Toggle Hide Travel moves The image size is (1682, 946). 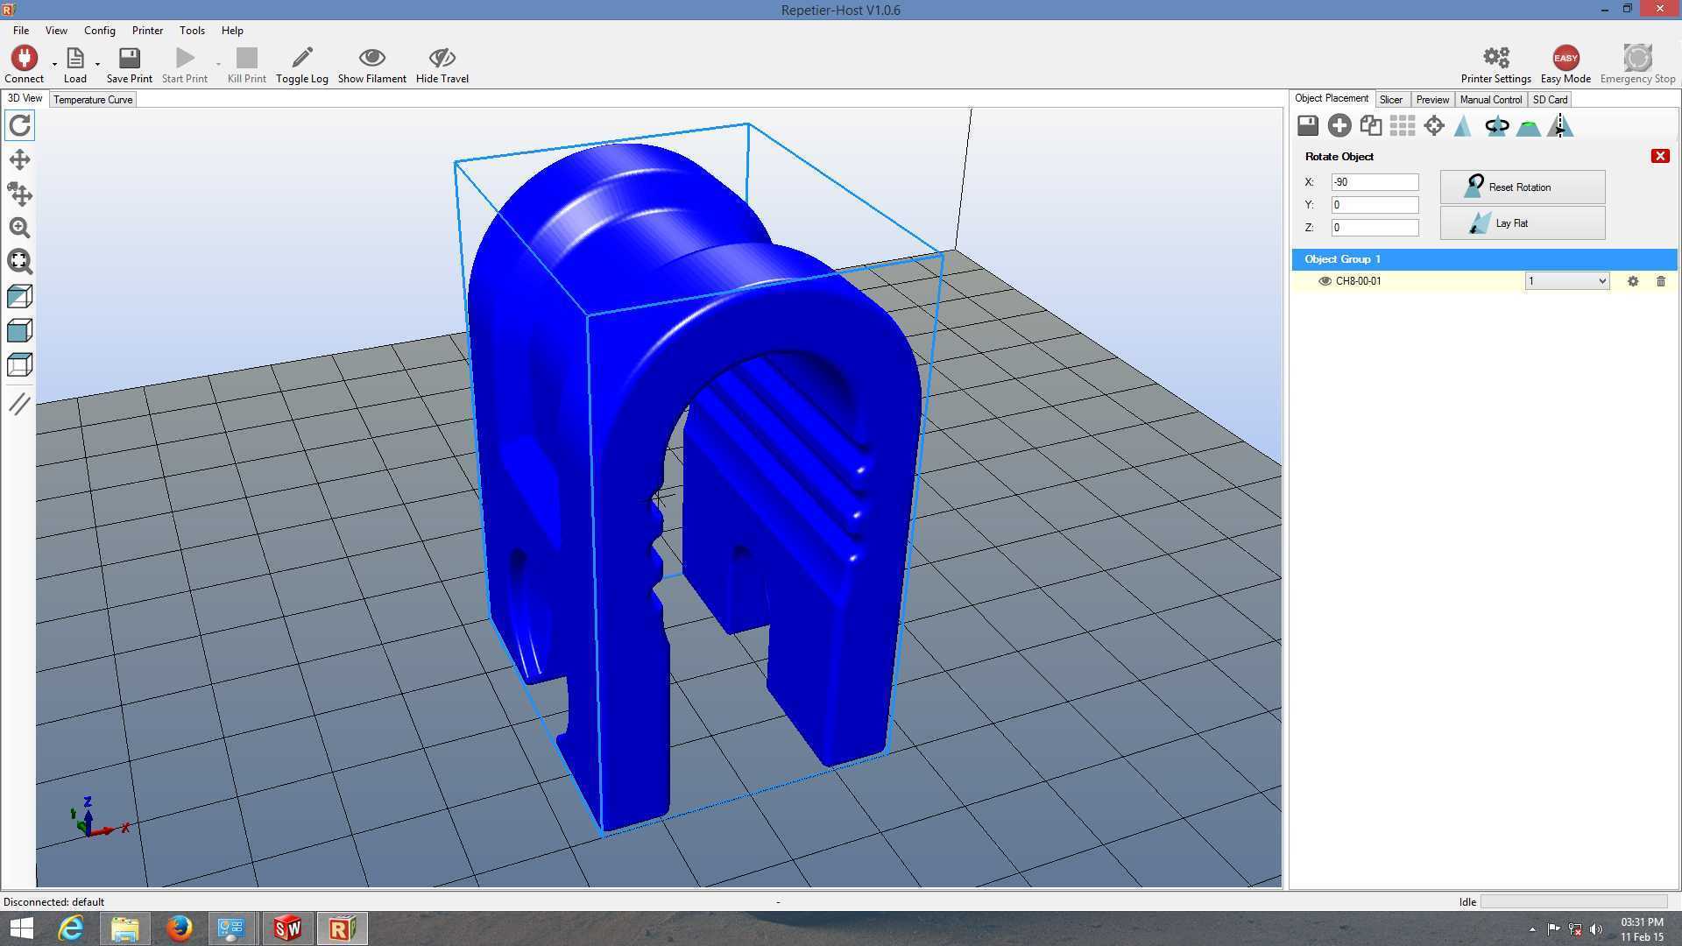click(442, 66)
